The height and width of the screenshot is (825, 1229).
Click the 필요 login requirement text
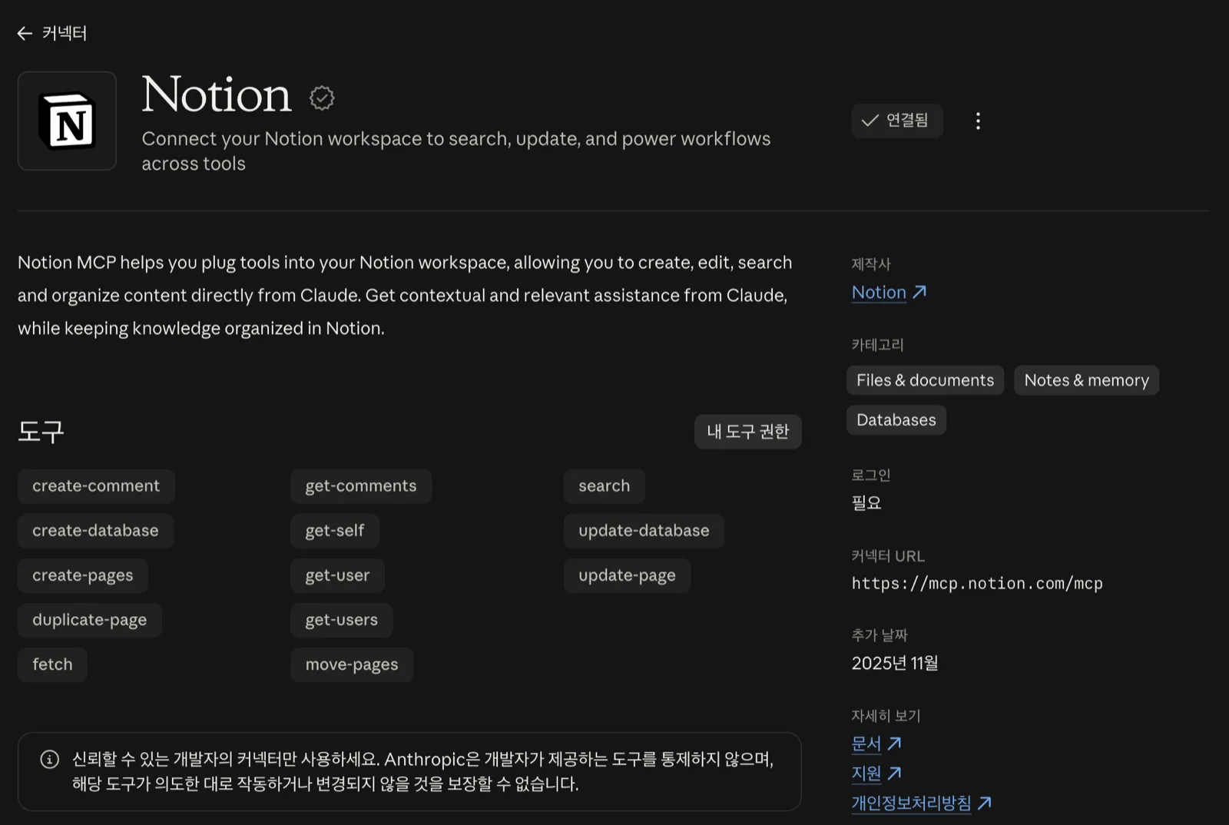(x=866, y=503)
